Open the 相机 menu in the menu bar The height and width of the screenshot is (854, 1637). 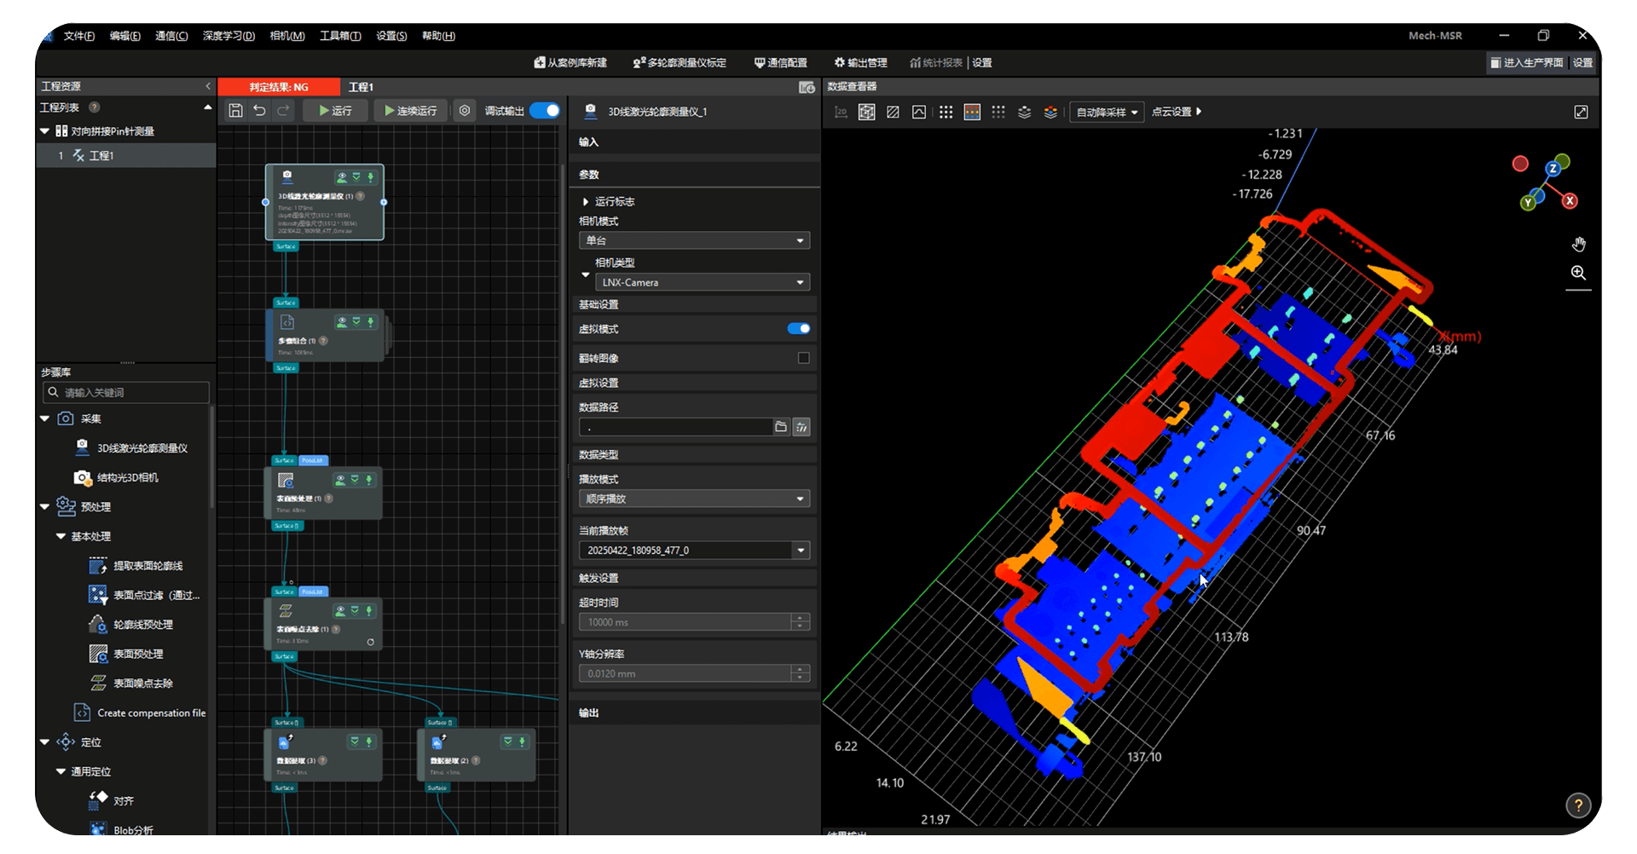[x=286, y=36]
